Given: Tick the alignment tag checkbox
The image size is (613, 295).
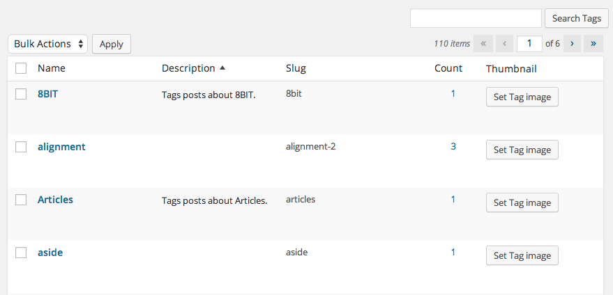Looking at the screenshot, I should pos(21,147).
